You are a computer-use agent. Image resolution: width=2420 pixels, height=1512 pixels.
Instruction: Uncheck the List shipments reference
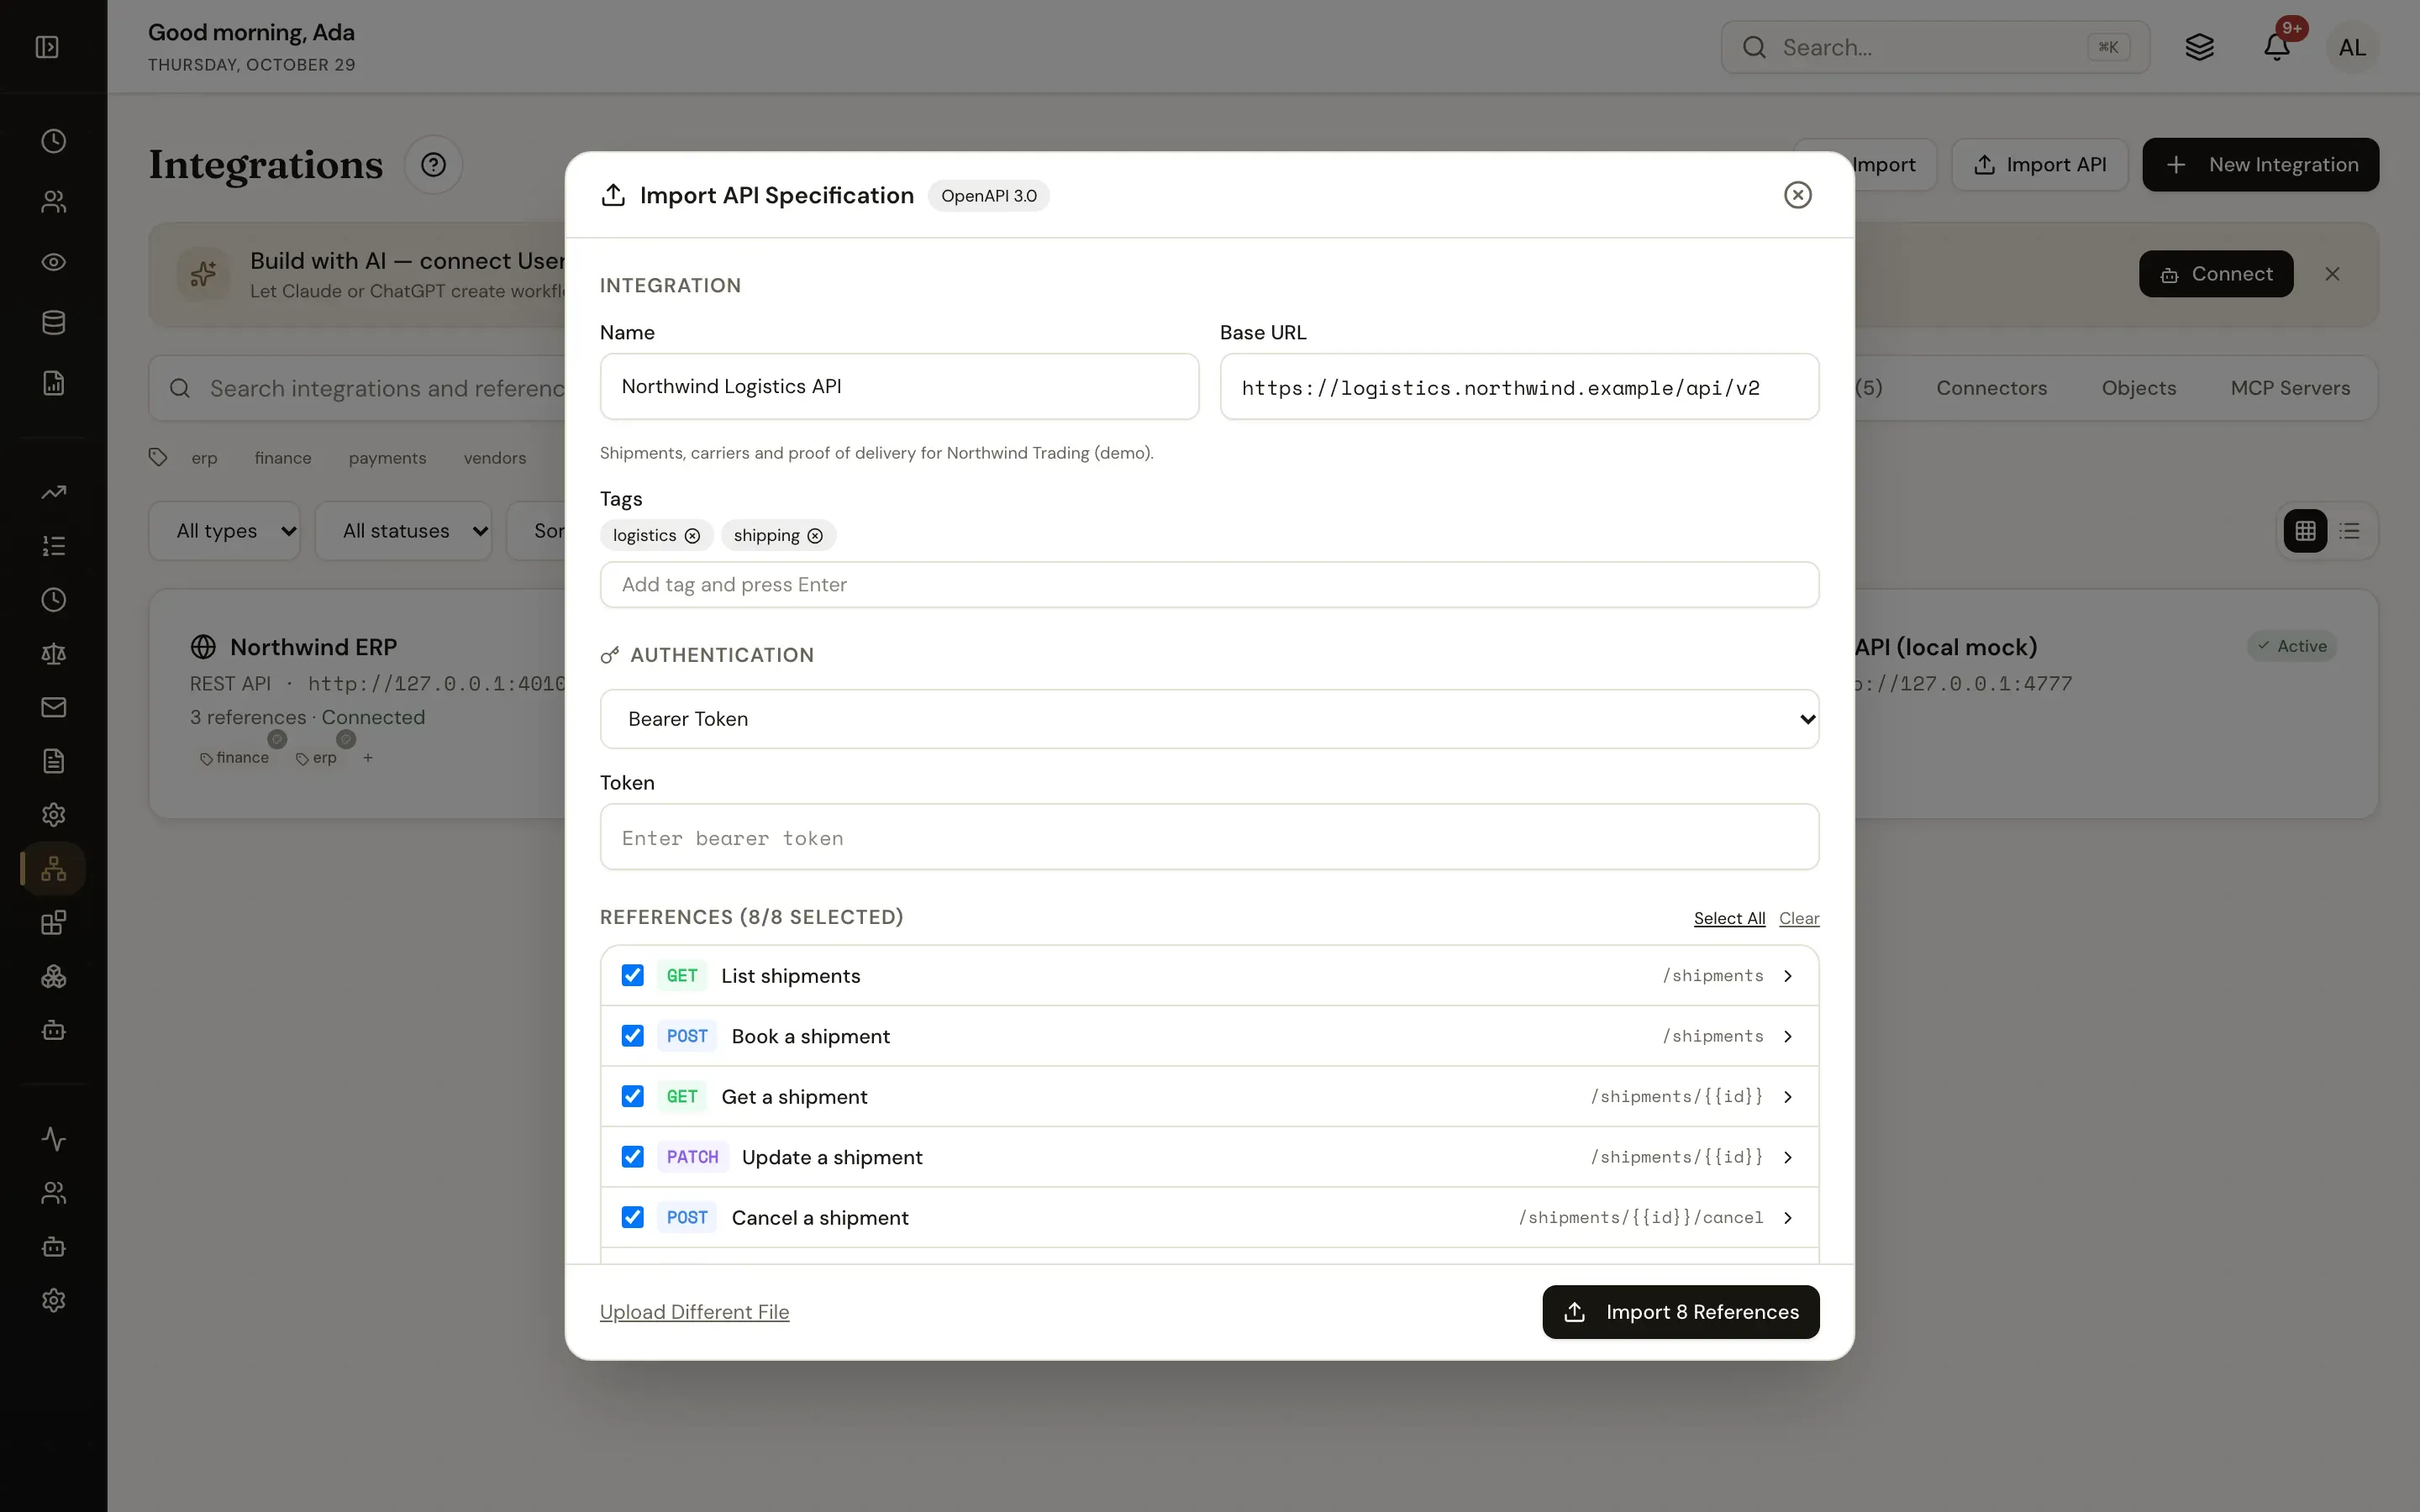tap(632, 975)
